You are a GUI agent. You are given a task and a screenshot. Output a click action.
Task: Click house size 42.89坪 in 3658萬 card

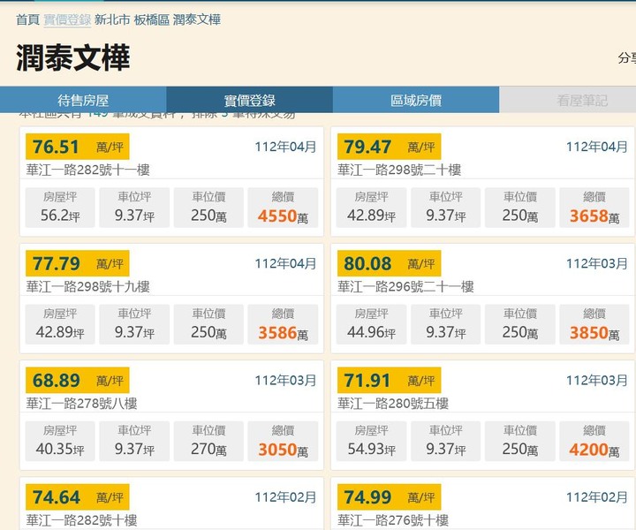tap(371, 216)
